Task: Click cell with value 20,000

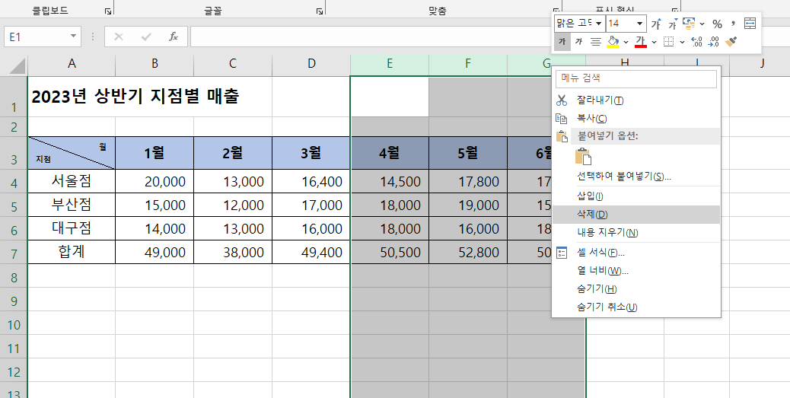Action: [154, 181]
